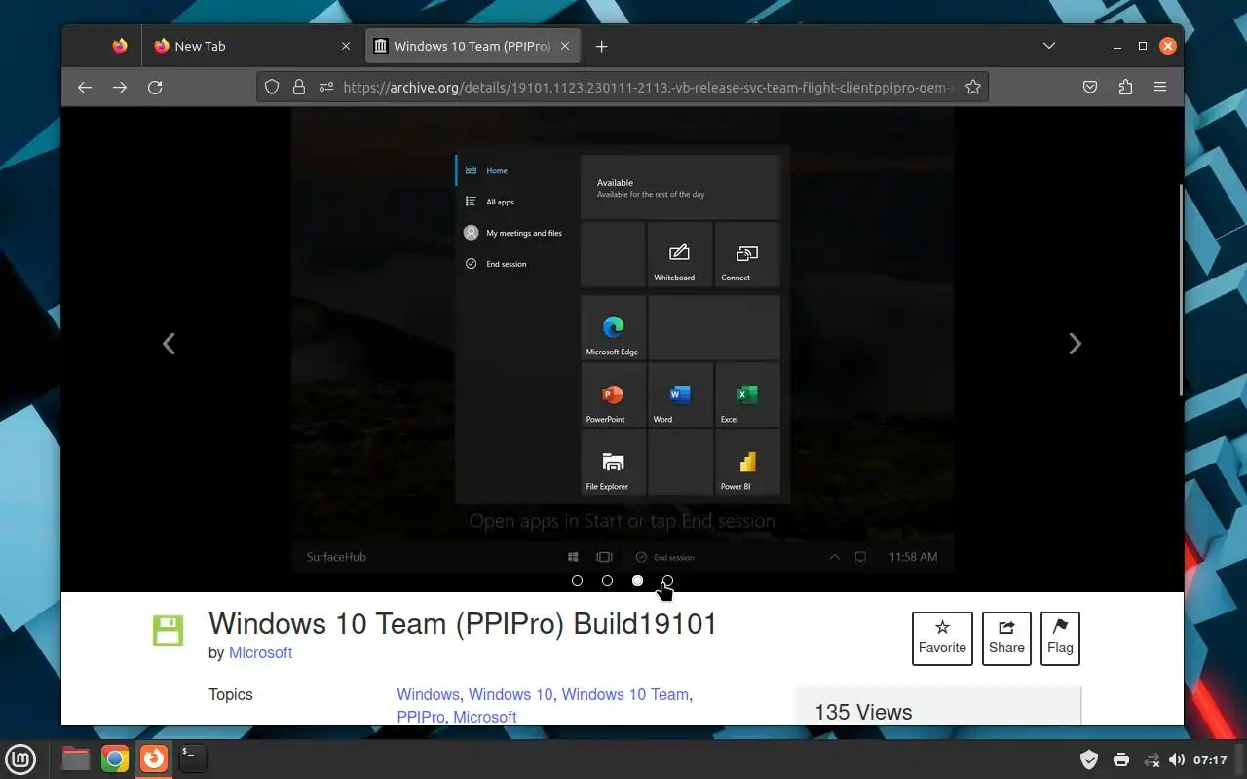
Task: Click the green floppy disk software icon
Action: 168,630
